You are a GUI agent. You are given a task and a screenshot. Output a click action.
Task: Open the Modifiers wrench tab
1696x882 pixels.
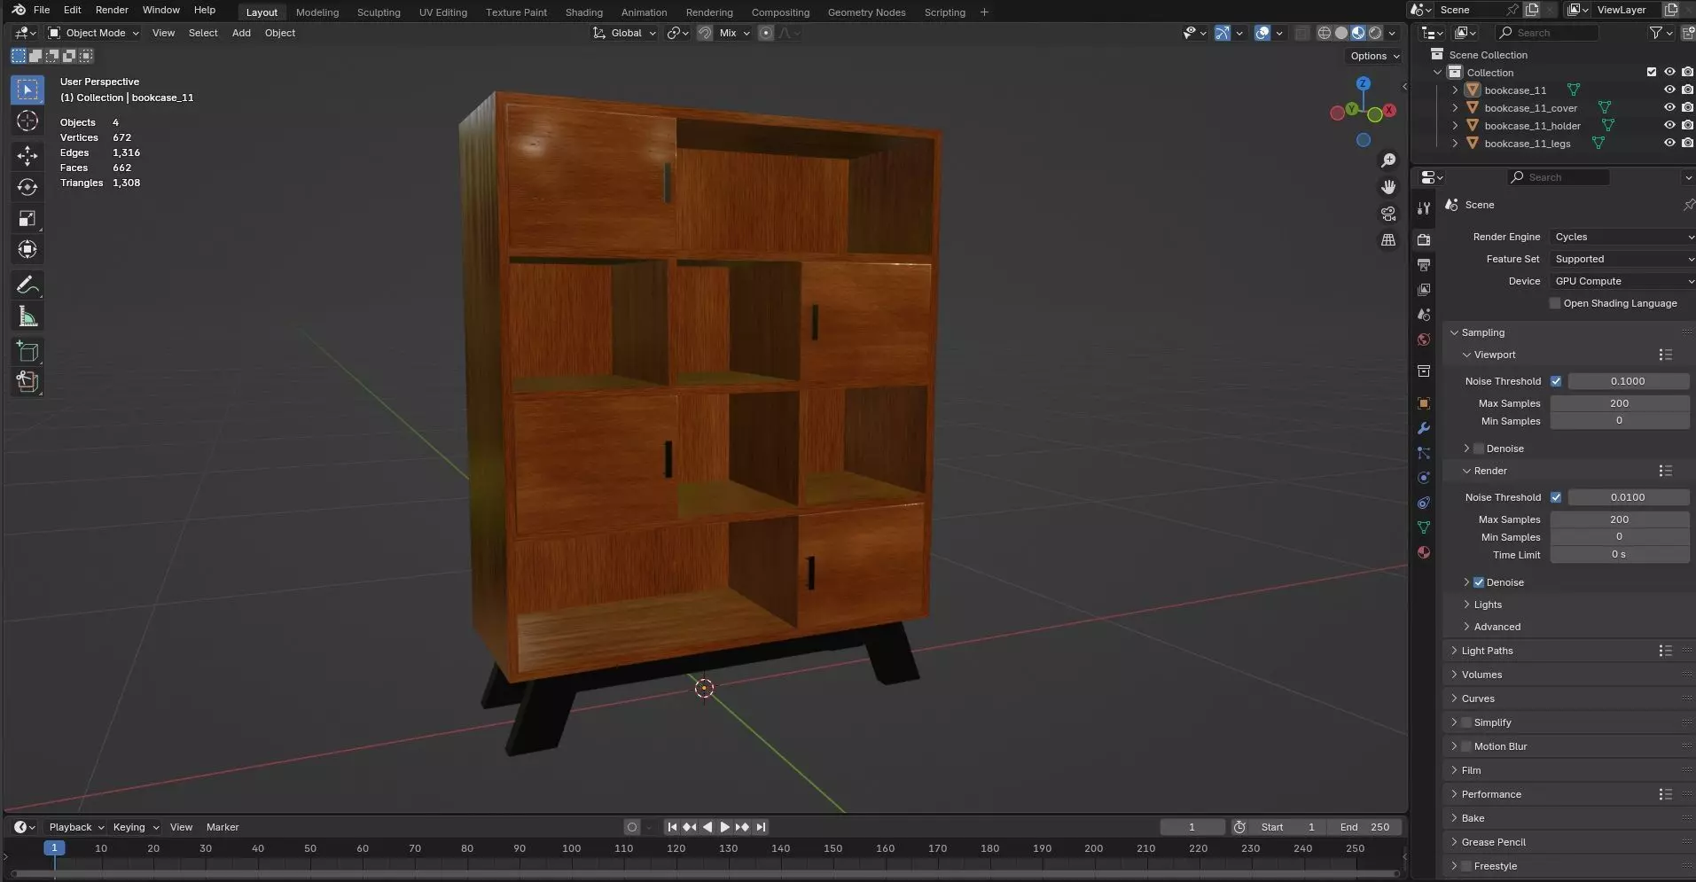[1424, 428]
